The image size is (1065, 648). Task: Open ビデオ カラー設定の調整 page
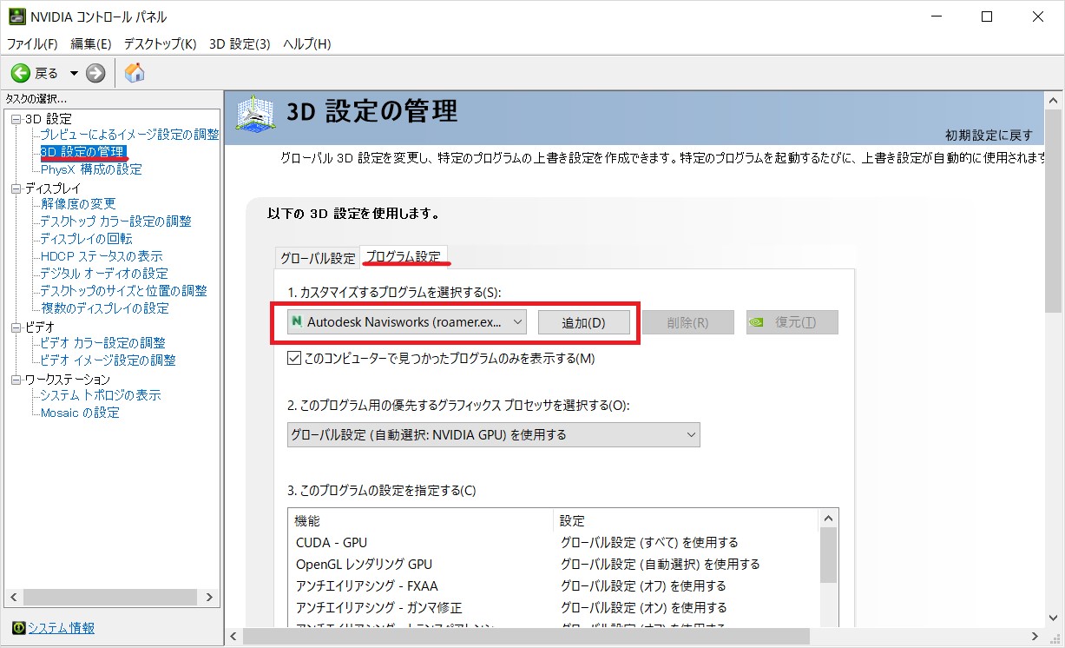click(x=102, y=343)
